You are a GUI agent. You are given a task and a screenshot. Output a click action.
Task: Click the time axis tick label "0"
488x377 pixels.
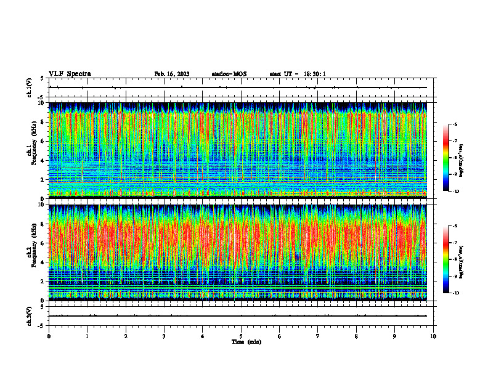tap(49, 336)
